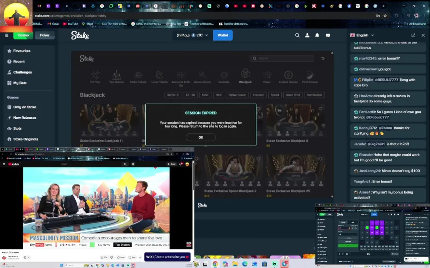430x268 pixels.
Task: Open the Wallet
Action: [223, 35]
